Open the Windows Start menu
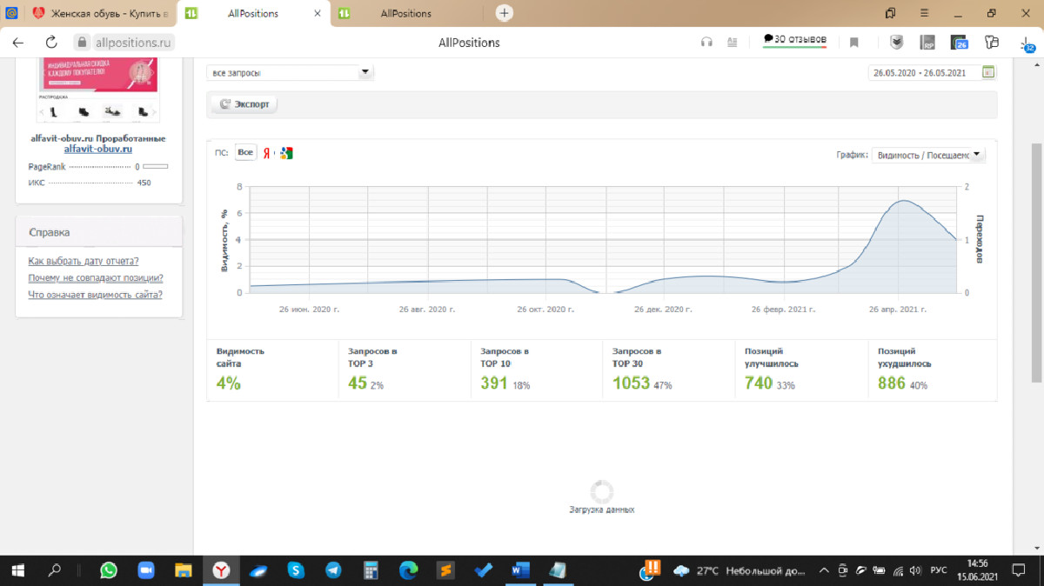This screenshot has width=1044, height=586. tap(17, 570)
